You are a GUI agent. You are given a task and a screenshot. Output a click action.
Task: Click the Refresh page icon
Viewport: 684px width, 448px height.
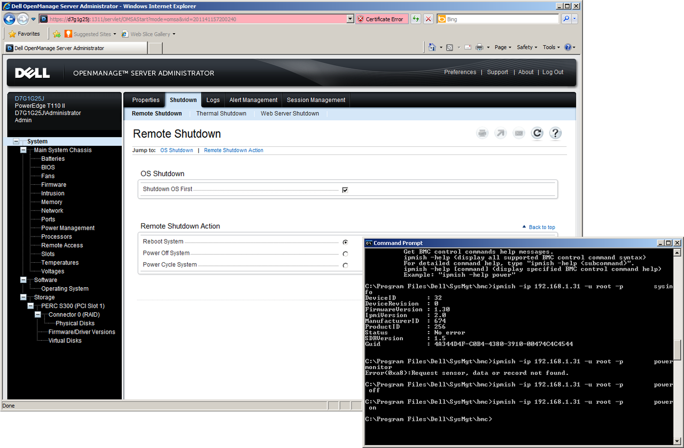(416, 19)
